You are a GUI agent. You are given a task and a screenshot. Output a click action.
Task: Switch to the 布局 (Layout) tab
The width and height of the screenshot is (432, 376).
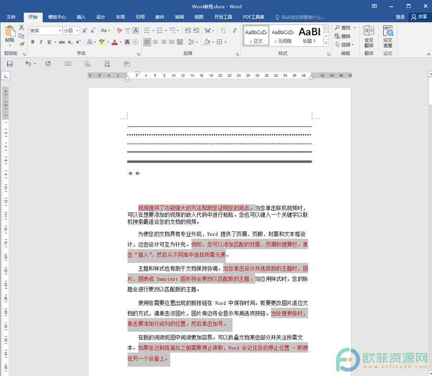tap(120, 17)
